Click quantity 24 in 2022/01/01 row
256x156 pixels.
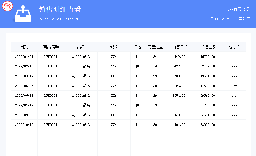155,57
